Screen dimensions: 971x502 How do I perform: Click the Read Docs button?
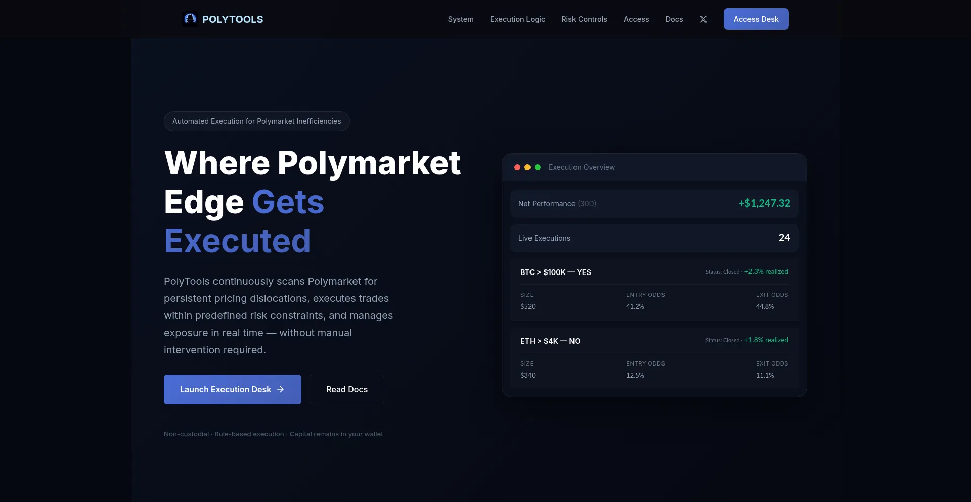(x=346, y=389)
